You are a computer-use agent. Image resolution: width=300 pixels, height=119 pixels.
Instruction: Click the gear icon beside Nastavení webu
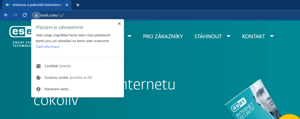click(x=38, y=89)
